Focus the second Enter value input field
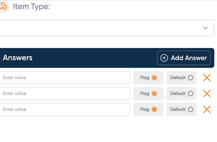This screenshot has height=142, width=217. [x=65, y=93]
